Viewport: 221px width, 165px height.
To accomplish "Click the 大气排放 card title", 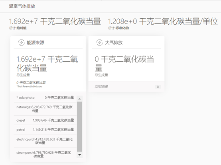I will click(x=114, y=43).
